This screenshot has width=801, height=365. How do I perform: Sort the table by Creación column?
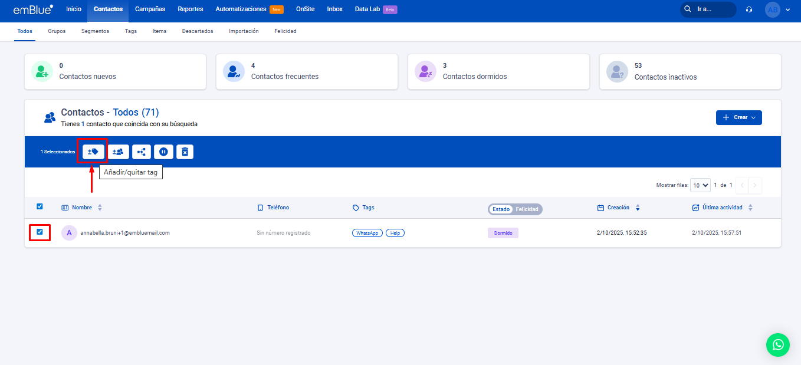(x=618, y=208)
